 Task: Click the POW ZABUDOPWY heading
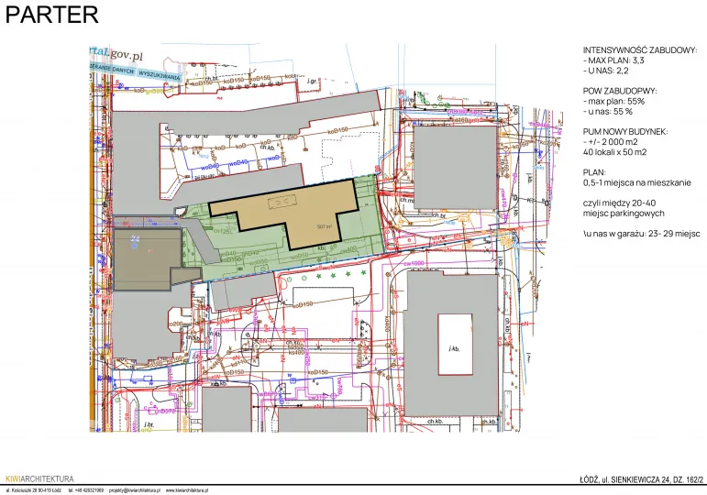pos(620,91)
